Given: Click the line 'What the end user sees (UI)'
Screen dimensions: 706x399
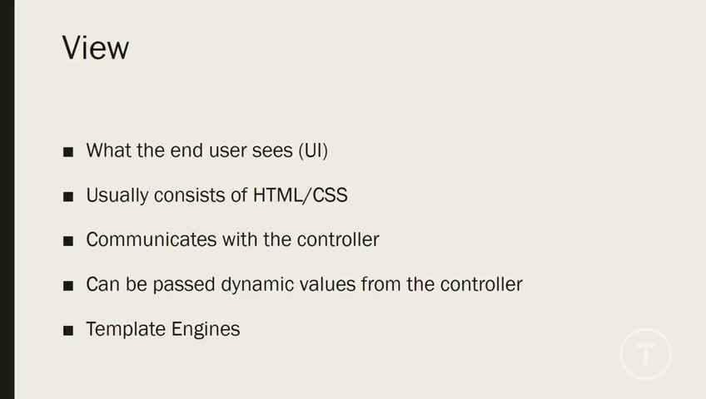Looking at the screenshot, I should 207,151.
